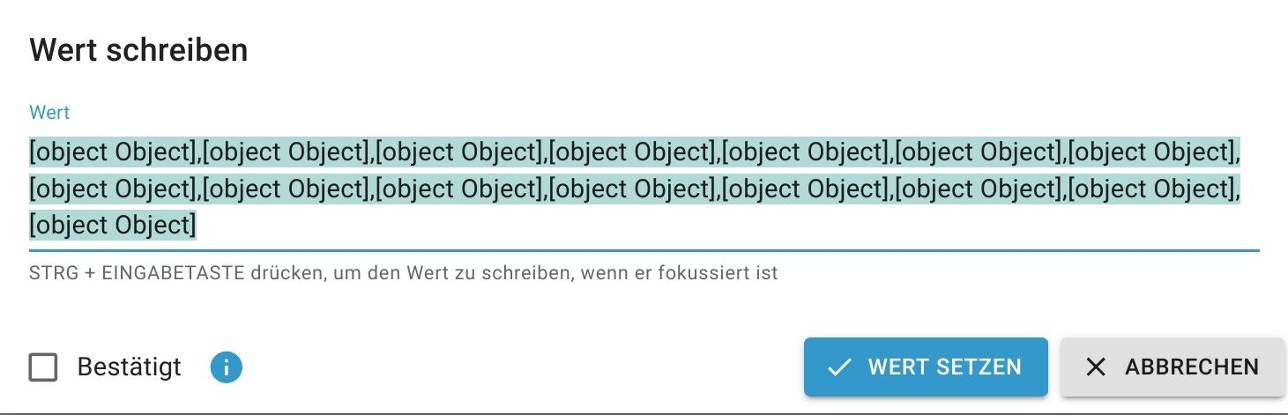This screenshot has width=1288, height=415.
Task: Click the STRG + EINGABETASTE hint text
Action: (x=403, y=273)
